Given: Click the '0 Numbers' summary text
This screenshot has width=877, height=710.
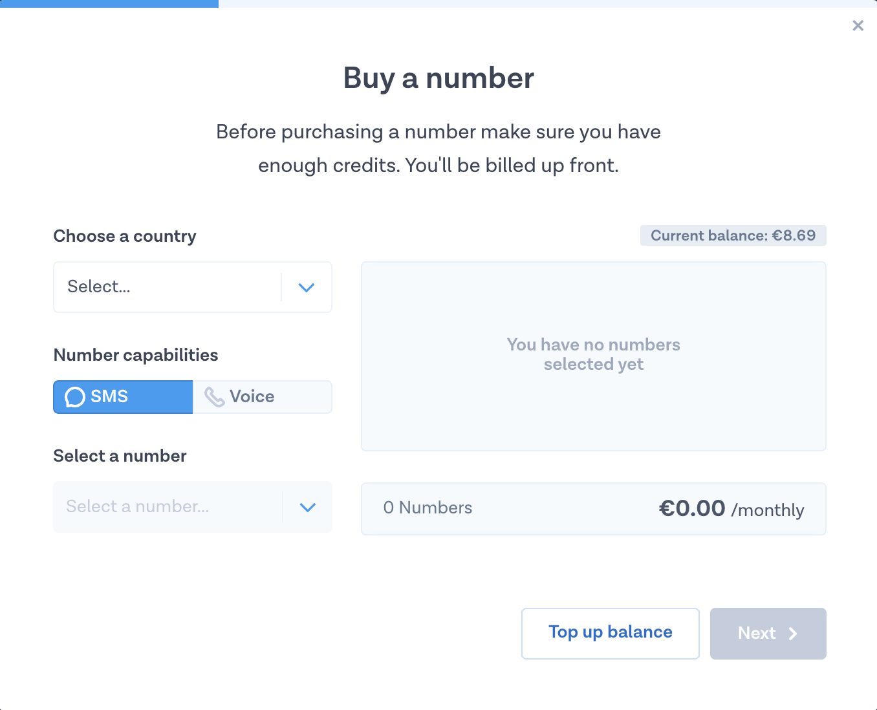Looking at the screenshot, I should 428,508.
